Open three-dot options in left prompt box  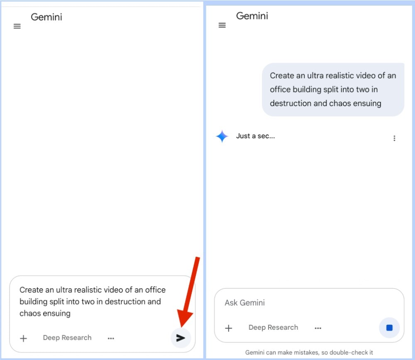[x=111, y=338]
